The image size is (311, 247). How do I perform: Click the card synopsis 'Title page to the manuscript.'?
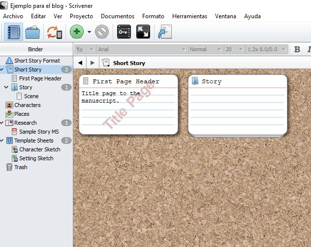[x=111, y=97]
